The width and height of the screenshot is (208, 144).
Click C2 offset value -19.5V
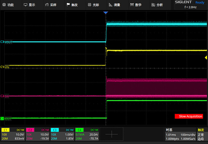click(45, 139)
